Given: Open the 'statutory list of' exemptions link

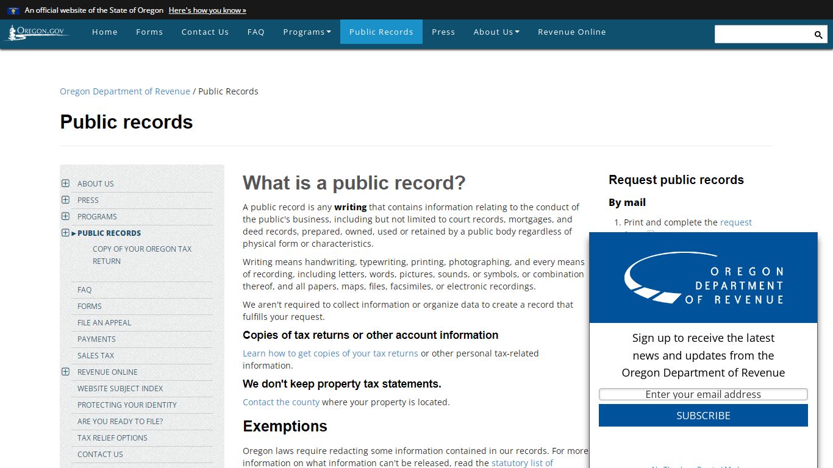Looking at the screenshot, I should point(522,463).
